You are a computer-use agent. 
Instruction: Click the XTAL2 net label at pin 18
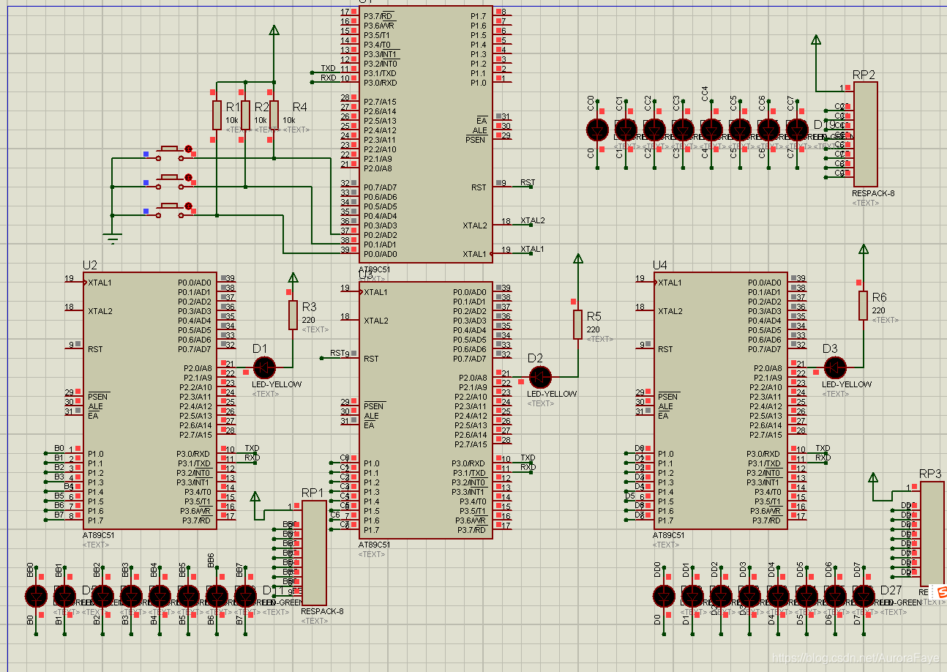(x=532, y=220)
